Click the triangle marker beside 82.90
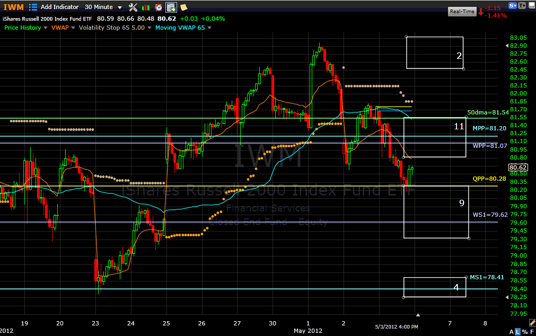This screenshot has height=336, width=536. pyautogui.click(x=507, y=46)
